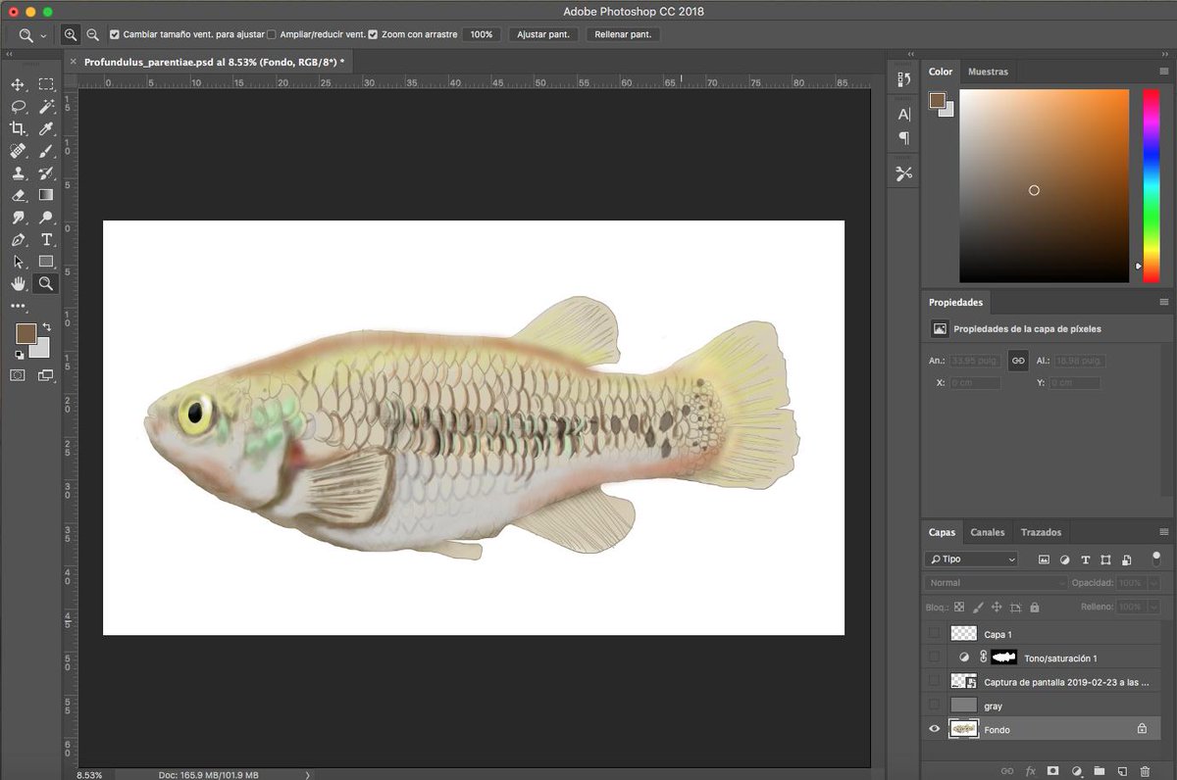Hide the Fondo layer eye icon

click(934, 729)
